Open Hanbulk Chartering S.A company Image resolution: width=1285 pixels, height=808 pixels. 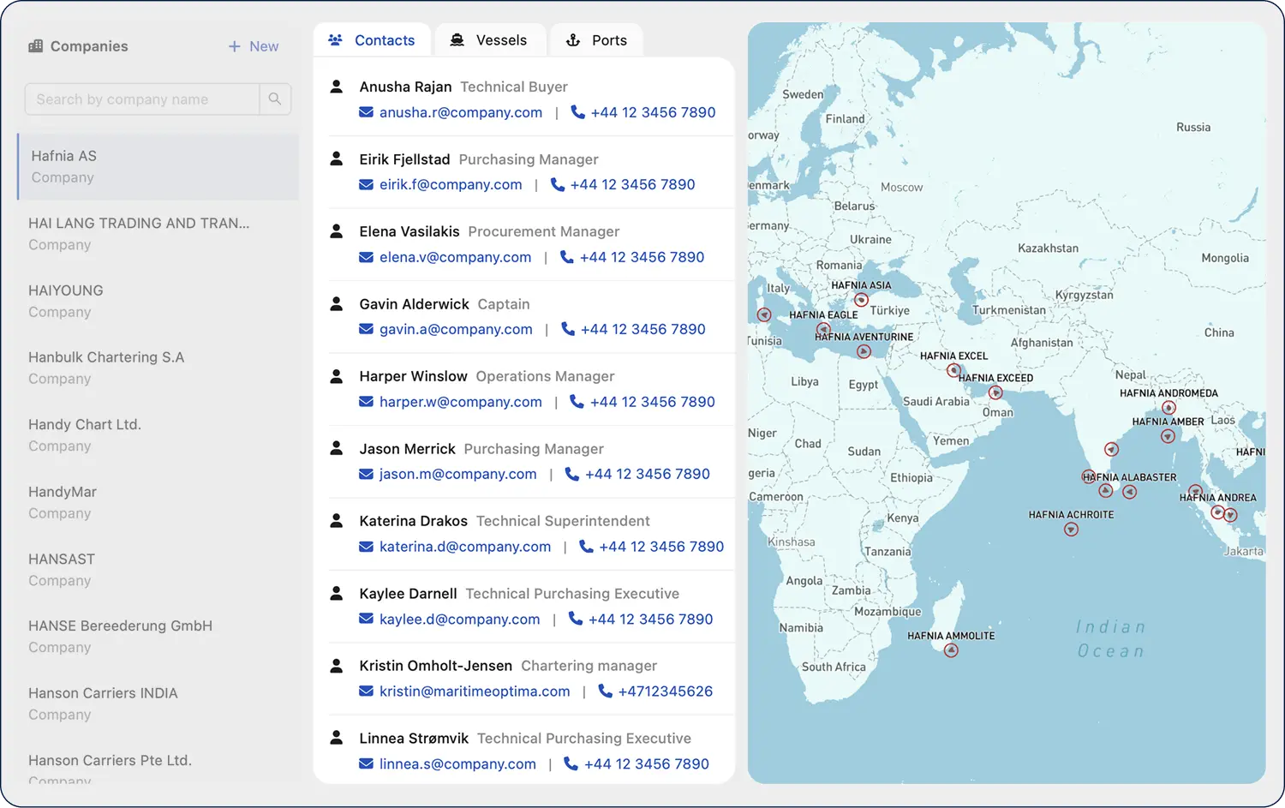pyautogui.click(x=158, y=368)
